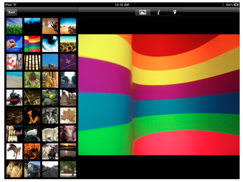Screen dimensions: 243x182
Task: Select the zebra thumbnail
Action: point(14,151)
